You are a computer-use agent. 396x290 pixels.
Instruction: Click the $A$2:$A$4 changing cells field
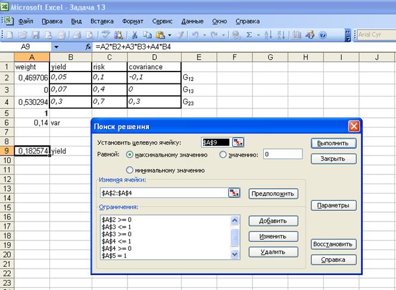tap(164, 192)
